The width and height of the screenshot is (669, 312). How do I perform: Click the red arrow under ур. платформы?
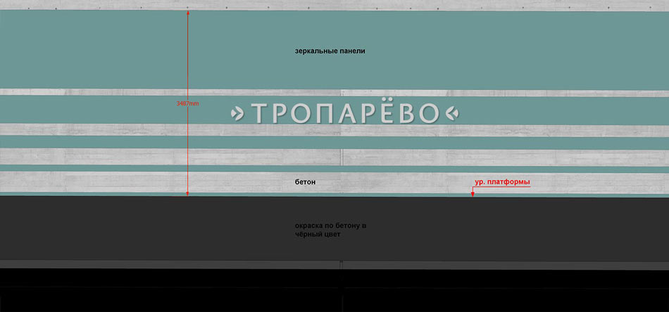pyautogui.click(x=473, y=191)
